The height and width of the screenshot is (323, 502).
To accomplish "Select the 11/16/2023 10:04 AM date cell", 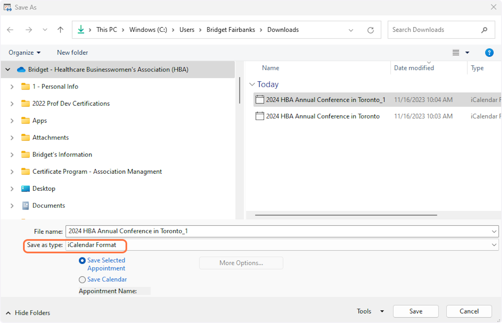I will (x=423, y=100).
